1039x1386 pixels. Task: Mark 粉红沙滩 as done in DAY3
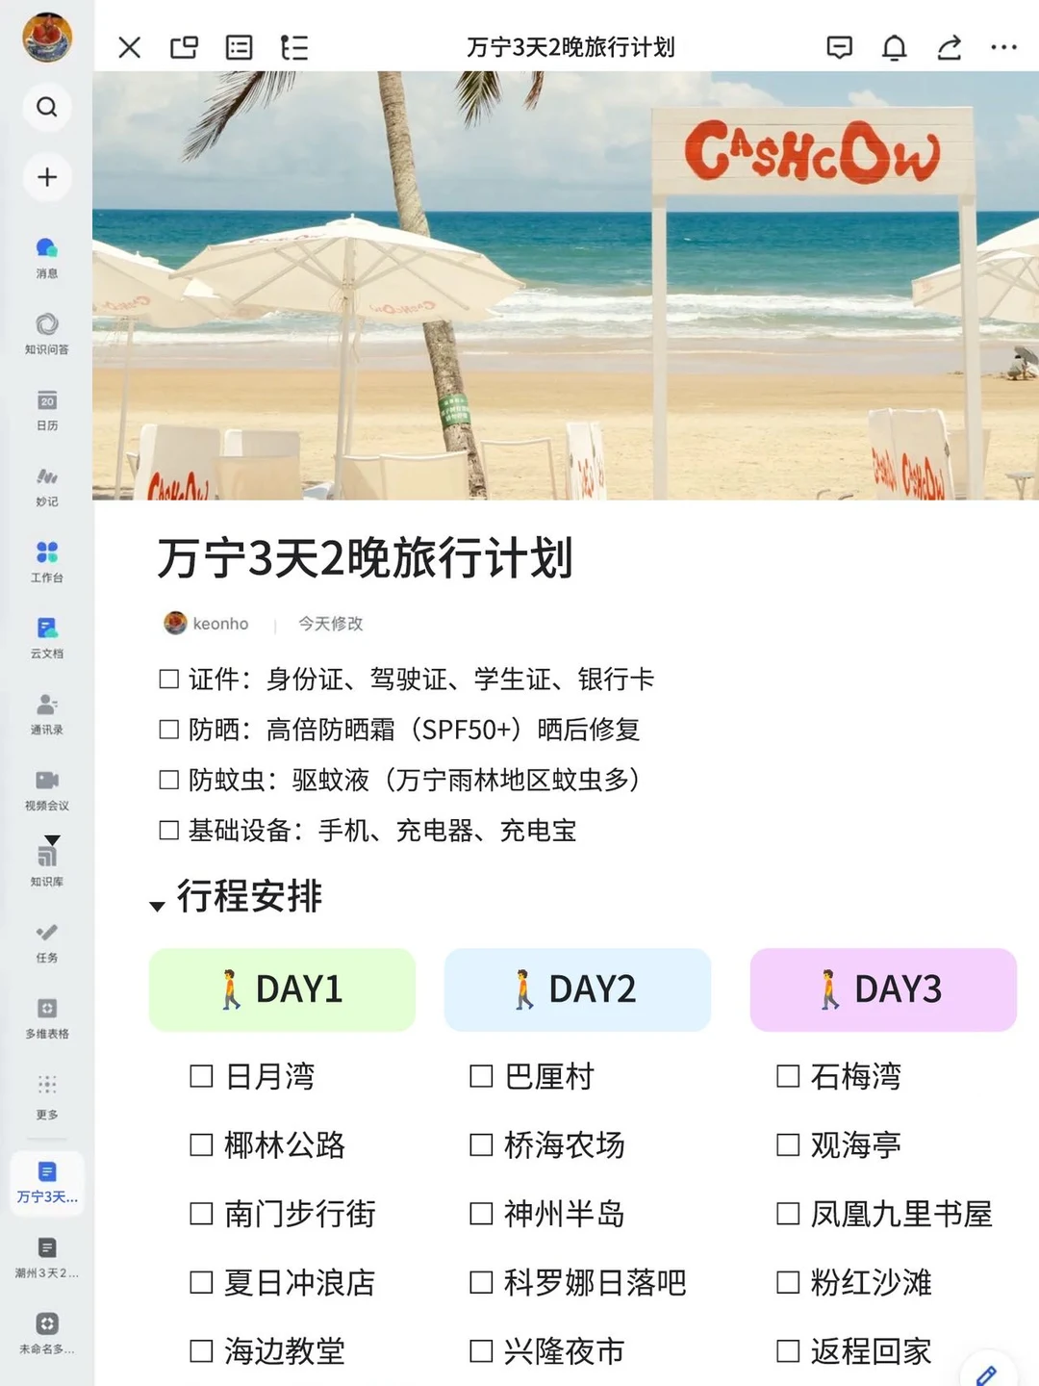coord(787,1282)
